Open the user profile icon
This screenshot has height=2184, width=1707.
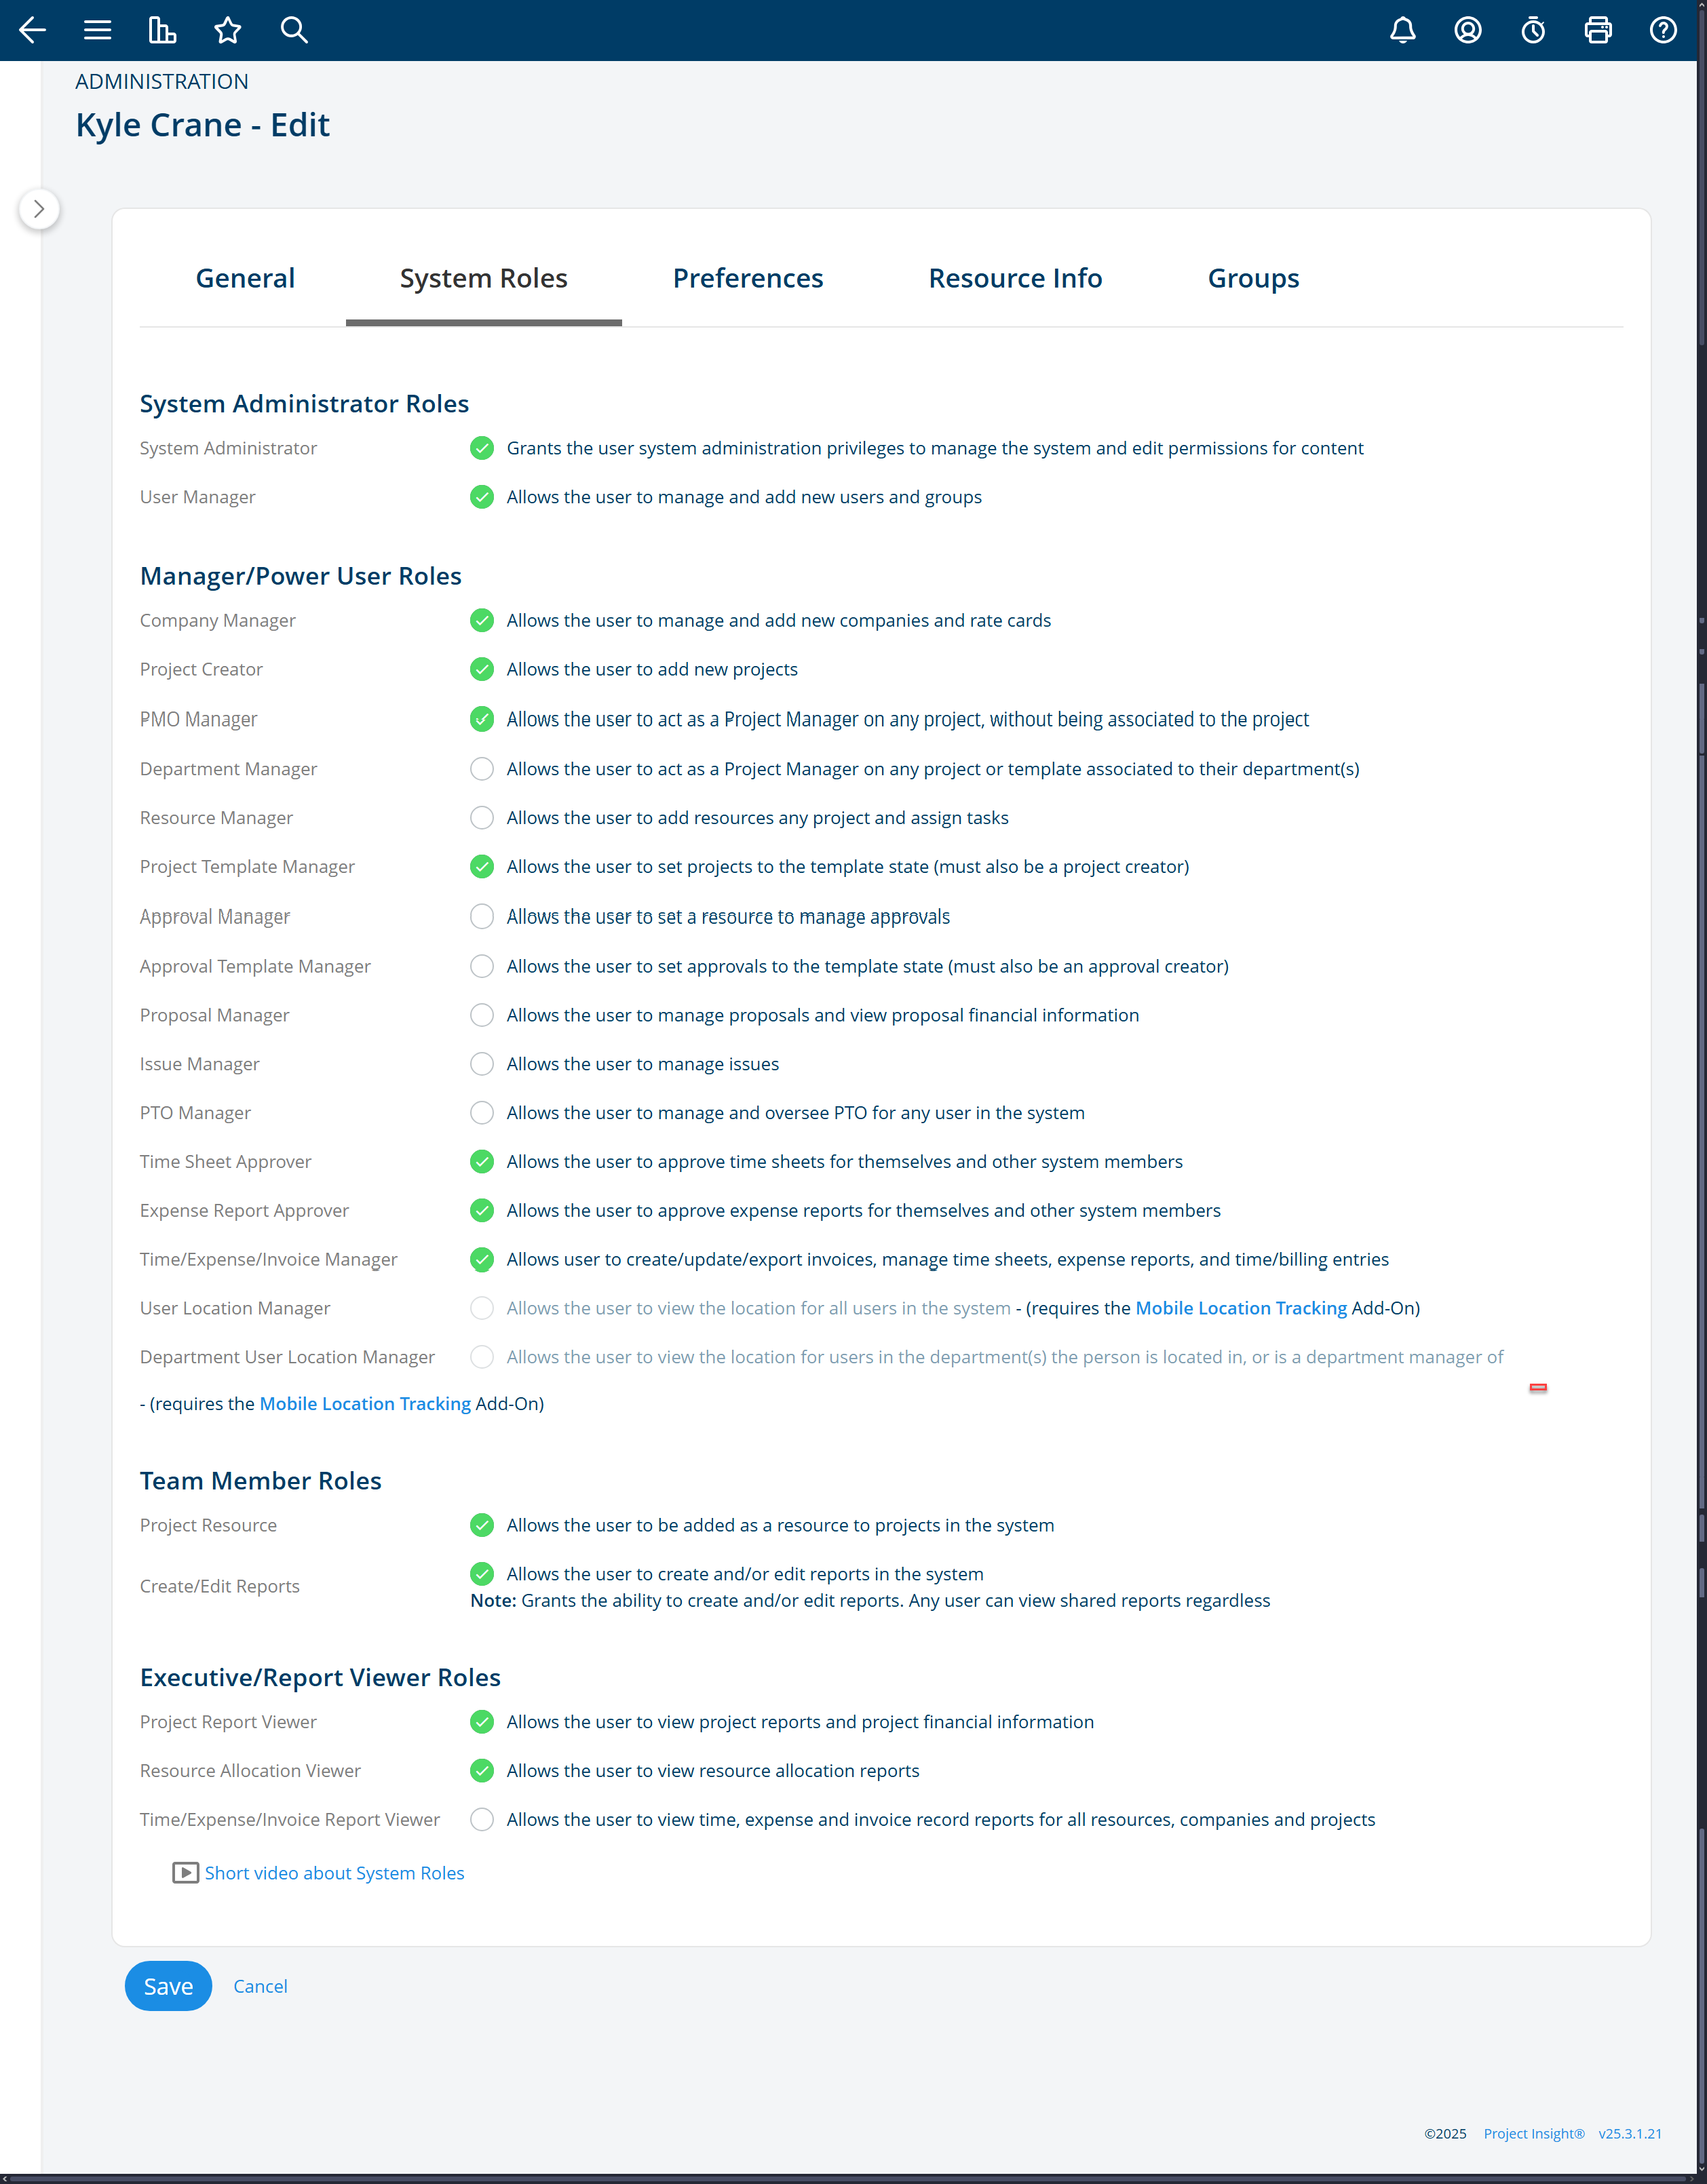pos(1468,30)
